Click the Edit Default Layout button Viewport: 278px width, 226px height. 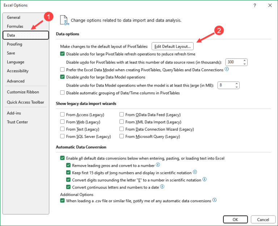172,46
